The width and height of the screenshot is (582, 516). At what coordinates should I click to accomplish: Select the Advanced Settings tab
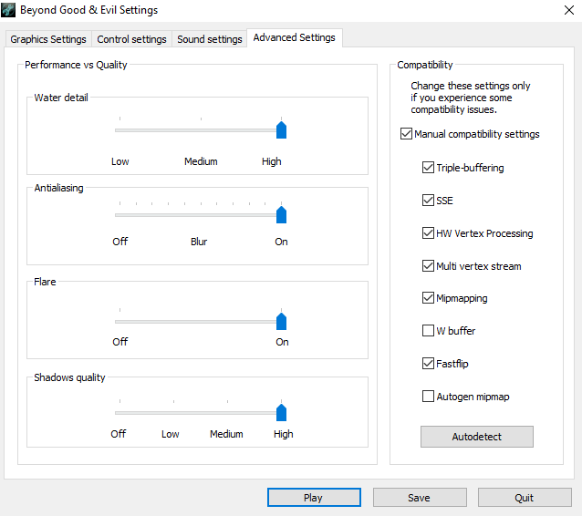[x=295, y=38]
